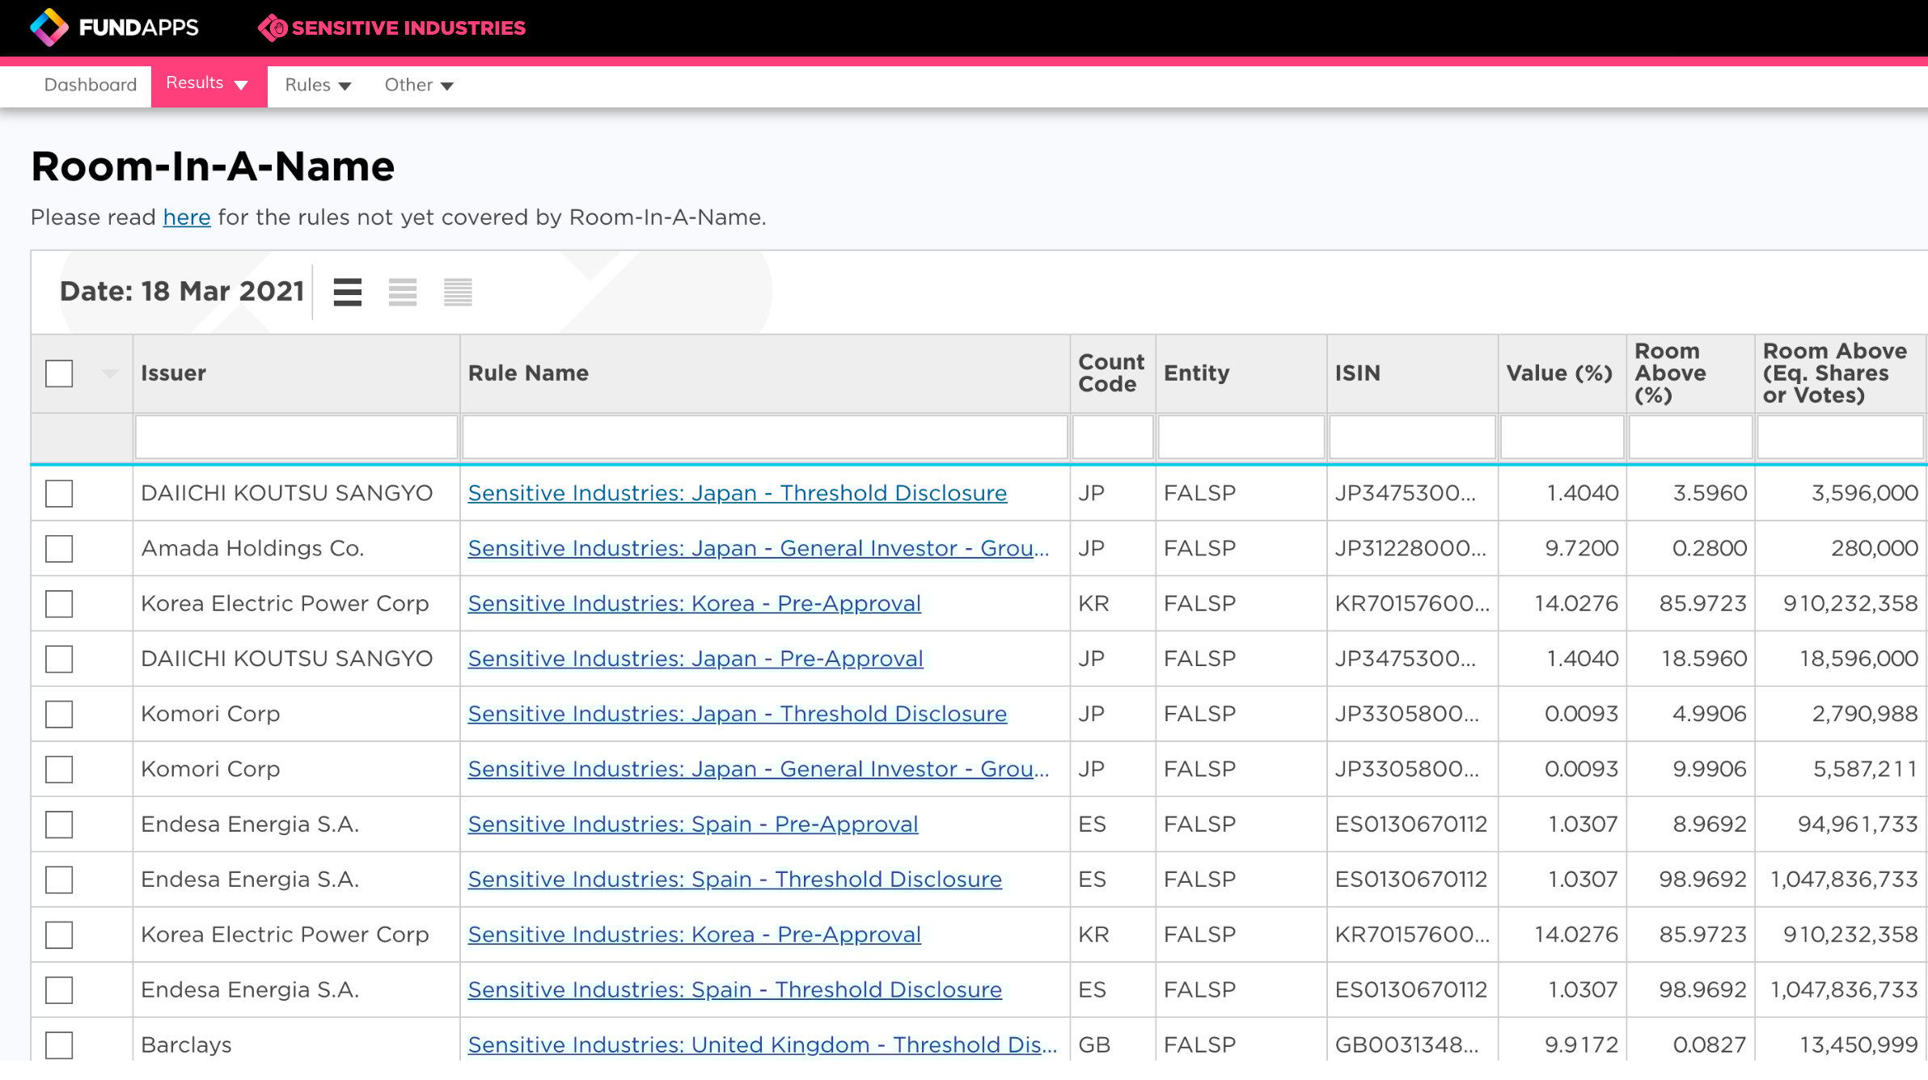Open Japan Threshold Disclosure link for DAIICHI
1928x1080 pixels.
tap(737, 493)
